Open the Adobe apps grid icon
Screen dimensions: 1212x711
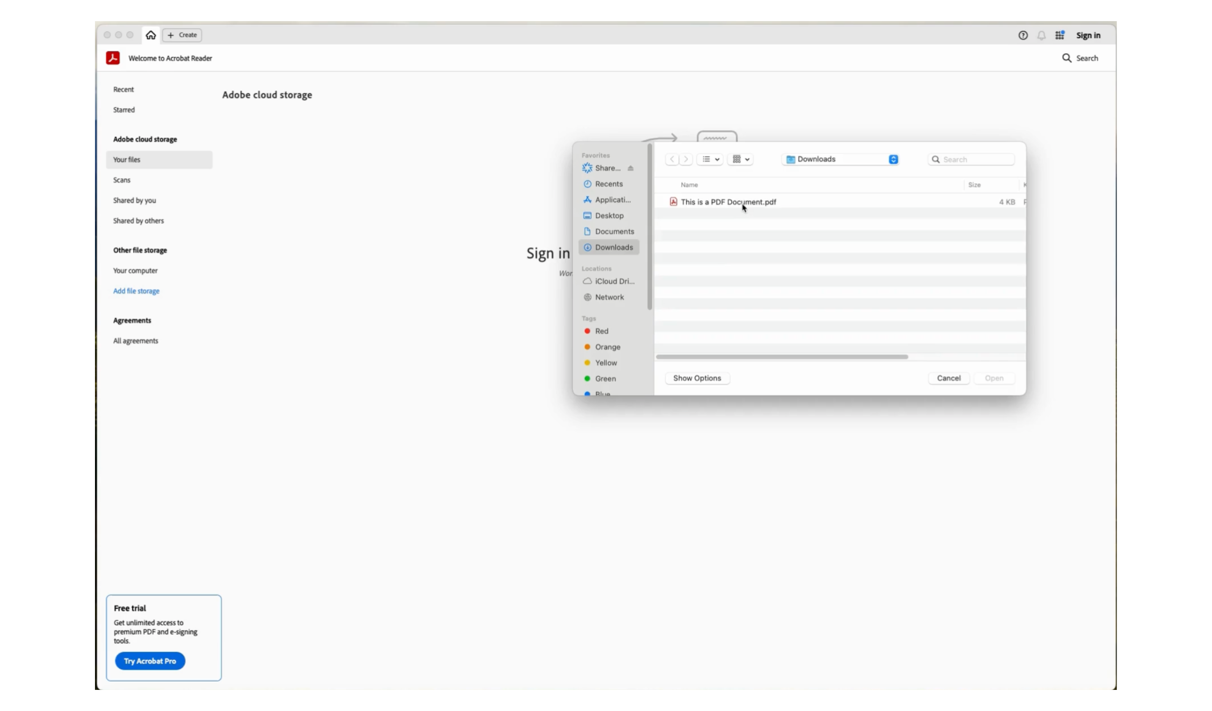[x=1060, y=35]
